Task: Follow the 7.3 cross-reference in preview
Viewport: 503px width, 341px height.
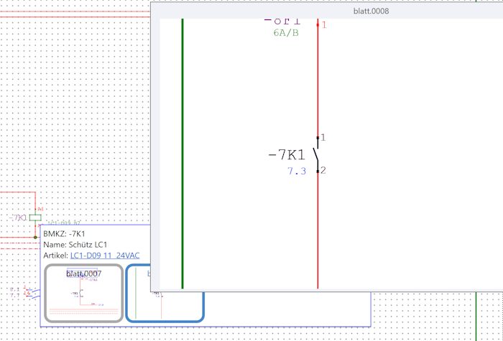Action: pos(297,171)
